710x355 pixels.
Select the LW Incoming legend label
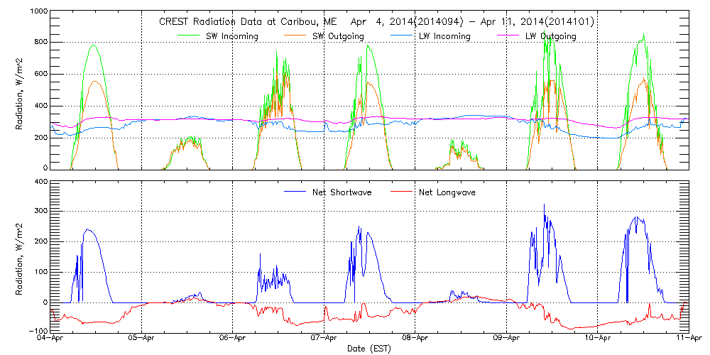pyautogui.click(x=445, y=36)
